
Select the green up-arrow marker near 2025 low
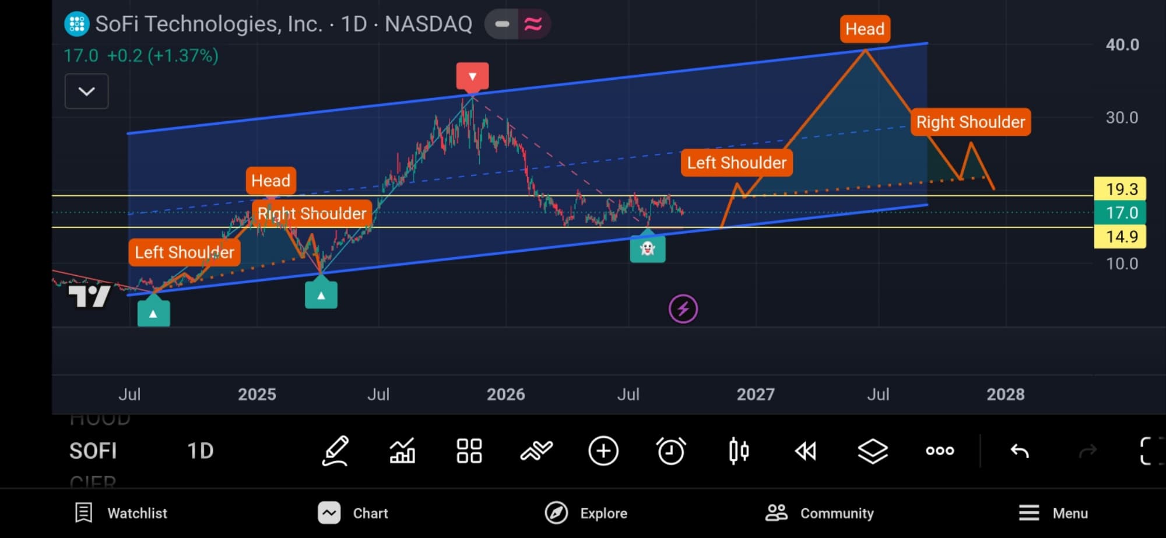click(321, 294)
